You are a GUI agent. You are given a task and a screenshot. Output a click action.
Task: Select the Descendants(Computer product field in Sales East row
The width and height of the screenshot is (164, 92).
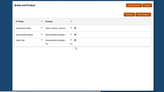[56, 40]
